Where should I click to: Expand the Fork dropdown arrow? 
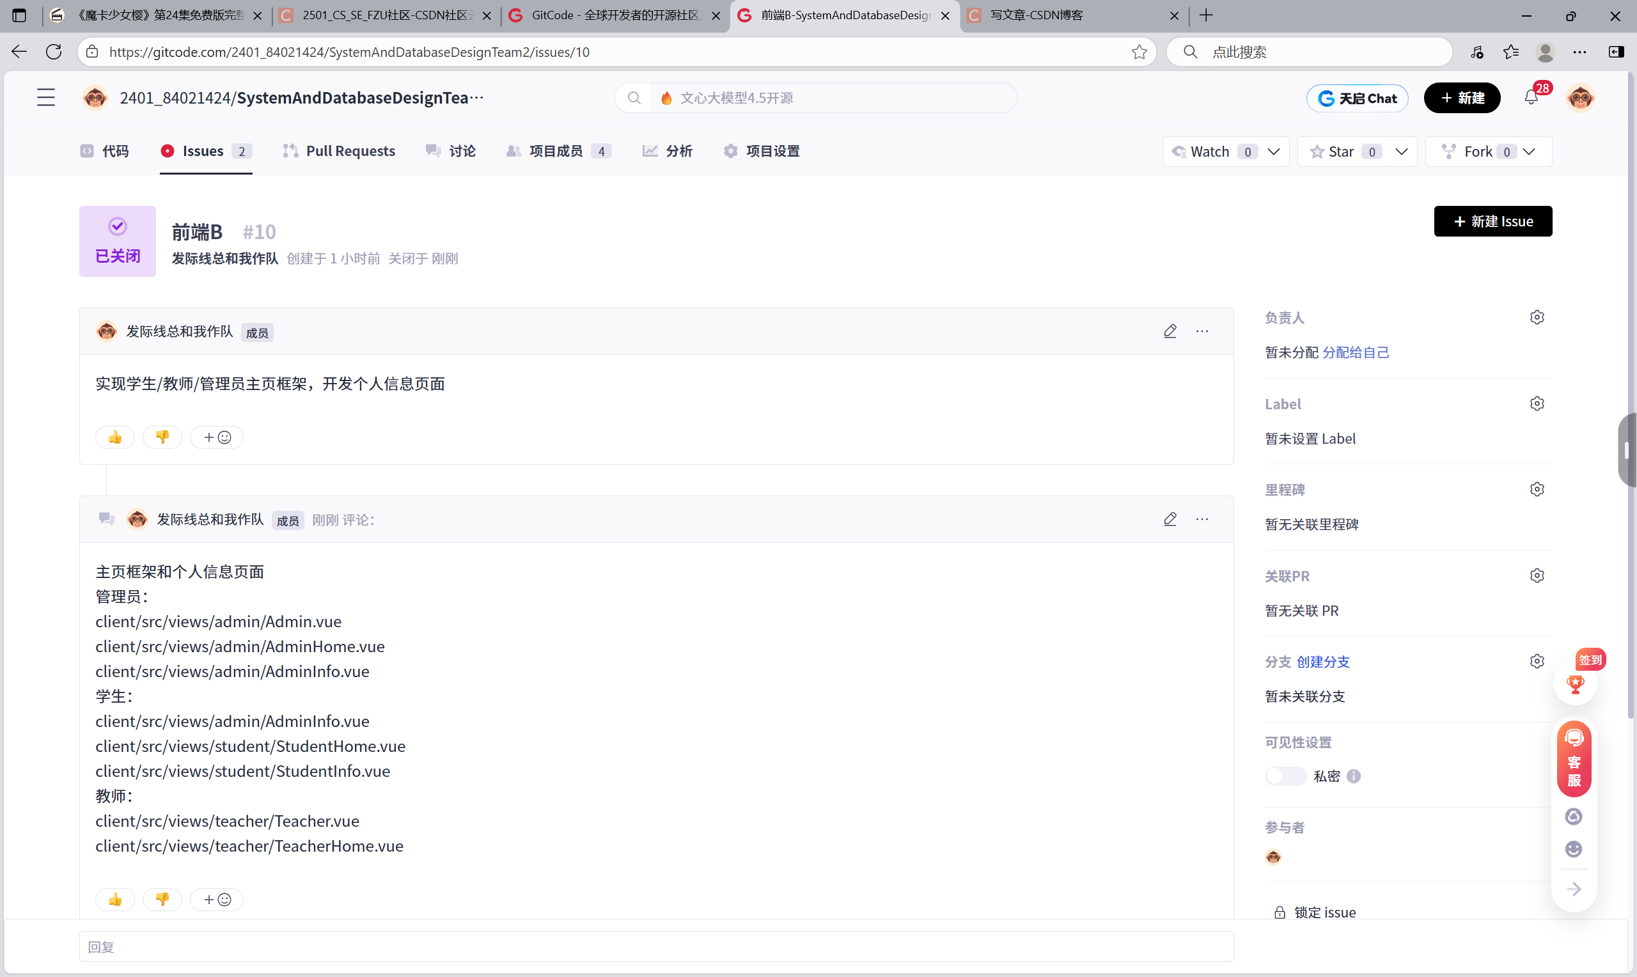[1529, 152]
